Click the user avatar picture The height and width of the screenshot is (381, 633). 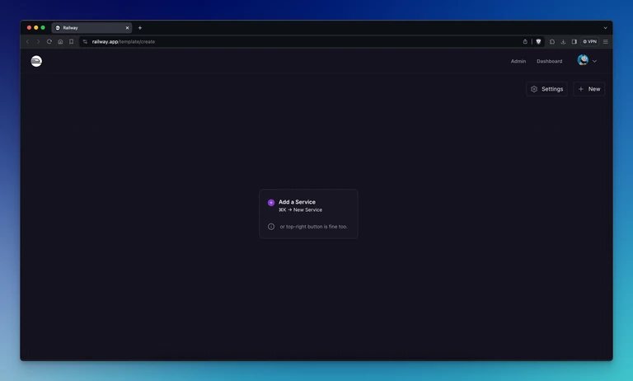click(583, 60)
